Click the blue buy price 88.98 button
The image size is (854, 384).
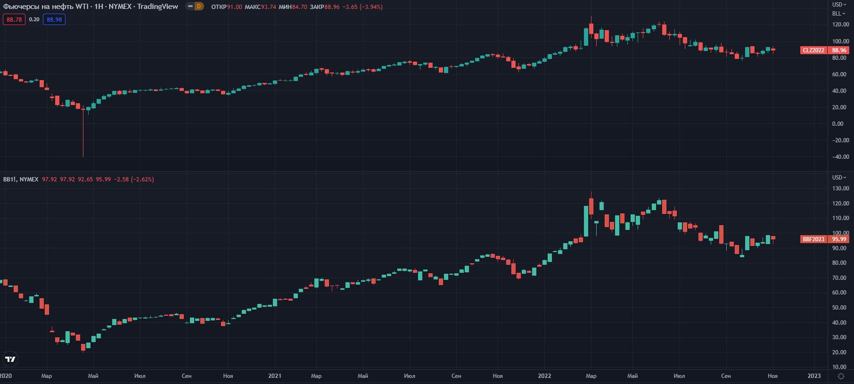click(54, 19)
